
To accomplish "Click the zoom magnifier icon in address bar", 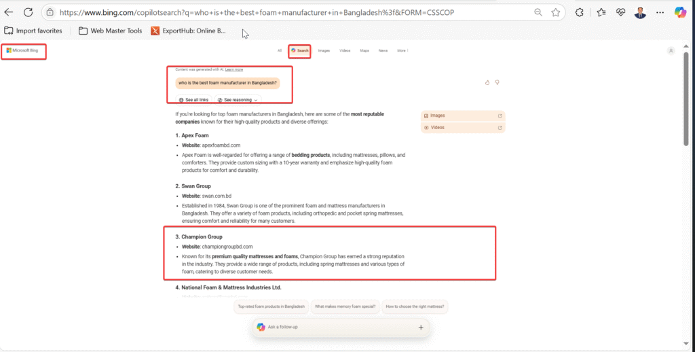I will (x=538, y=12).
